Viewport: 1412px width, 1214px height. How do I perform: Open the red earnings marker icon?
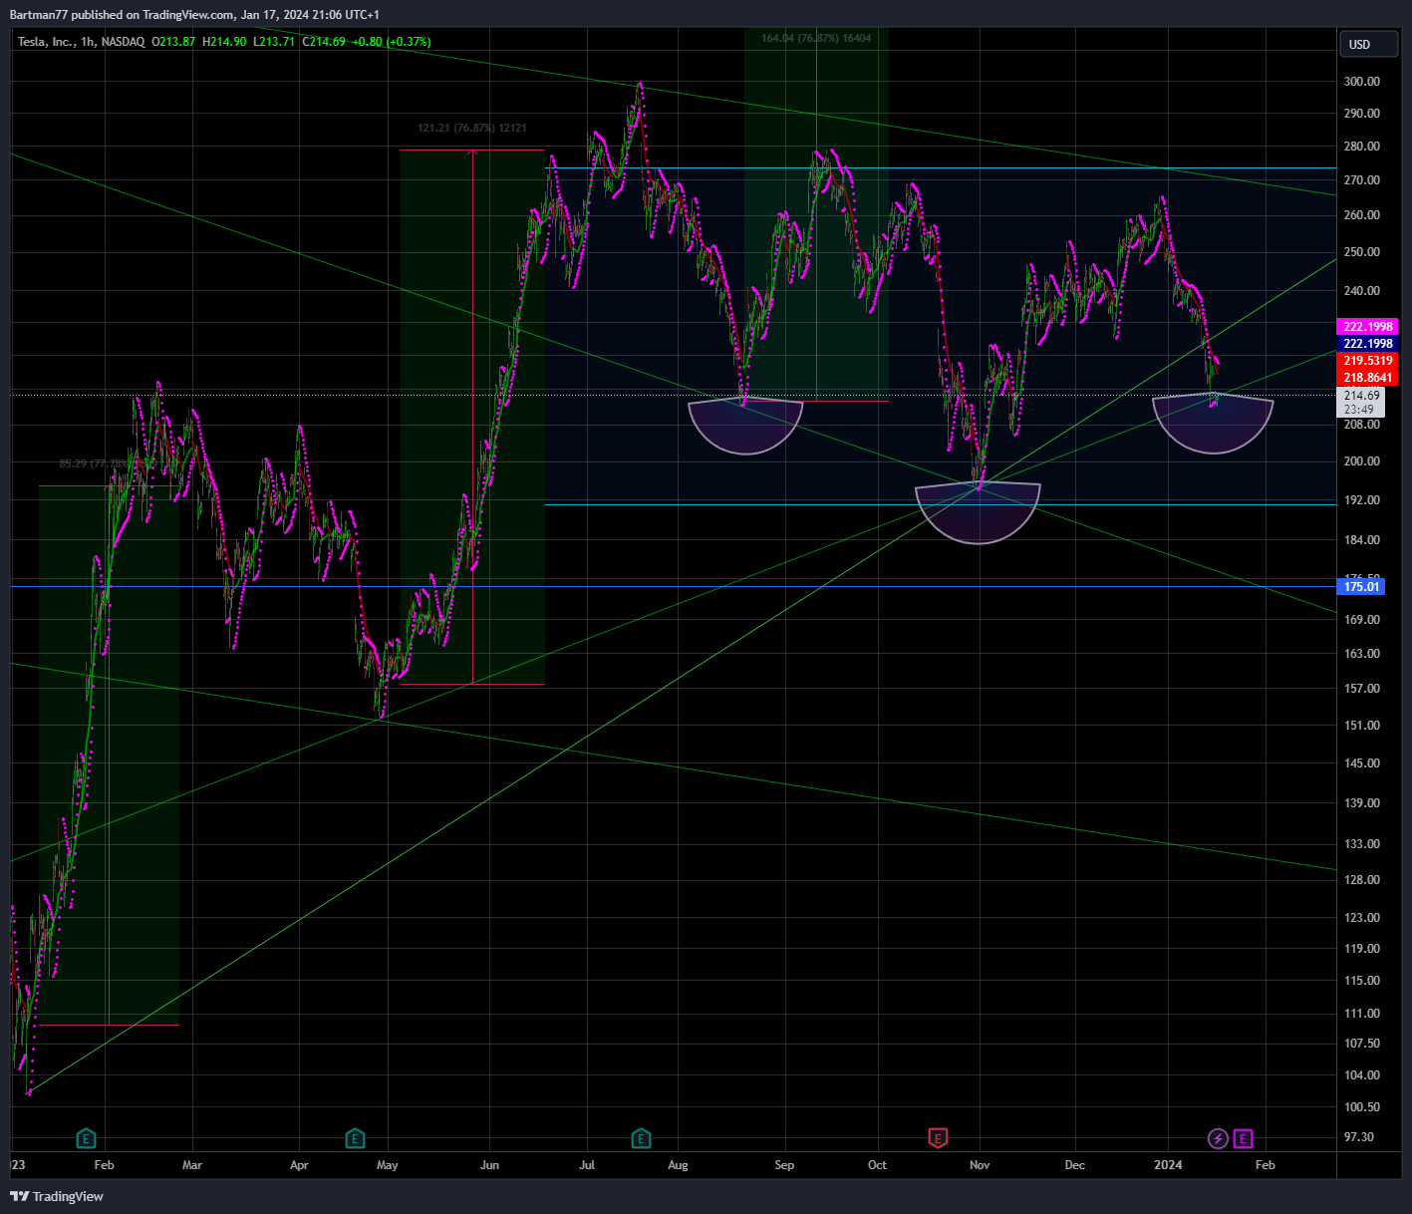938,1138
